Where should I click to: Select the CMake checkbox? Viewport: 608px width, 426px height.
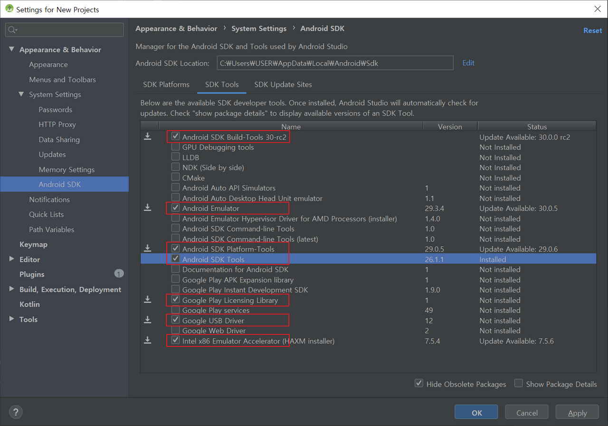[x=176, y=177]
